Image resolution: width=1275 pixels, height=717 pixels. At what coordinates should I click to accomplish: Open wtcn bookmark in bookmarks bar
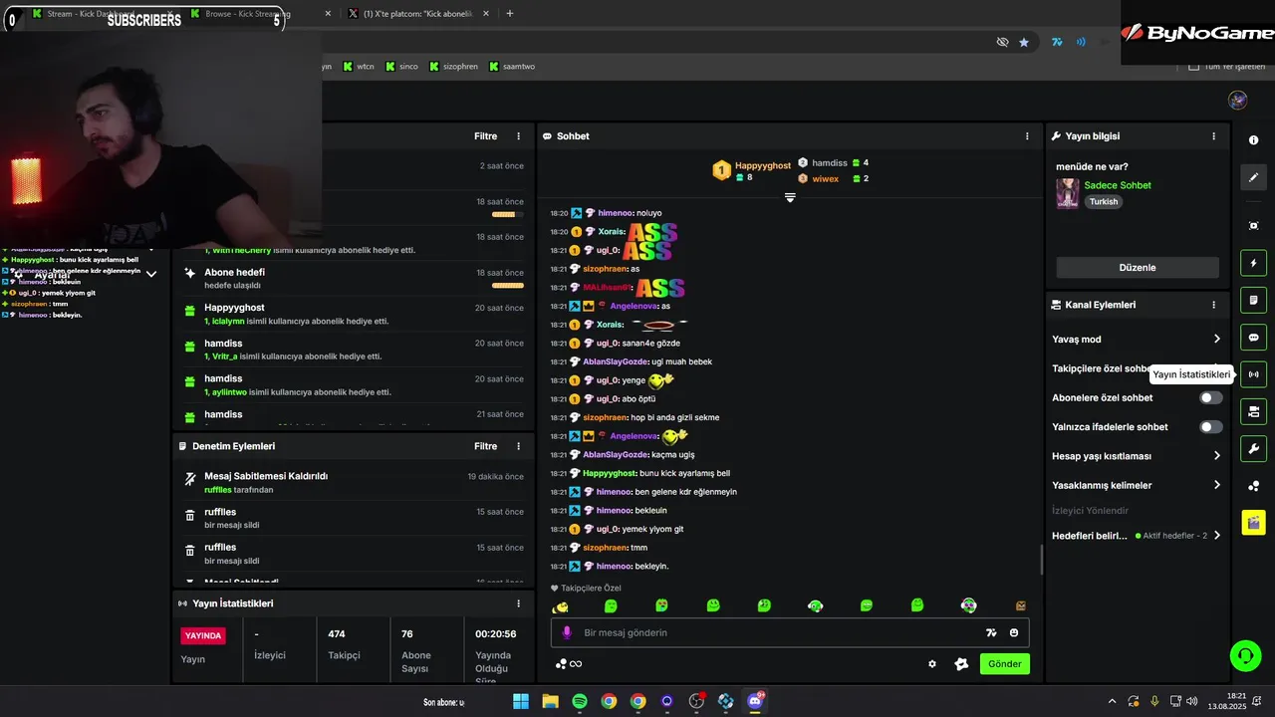click(359, 67)
